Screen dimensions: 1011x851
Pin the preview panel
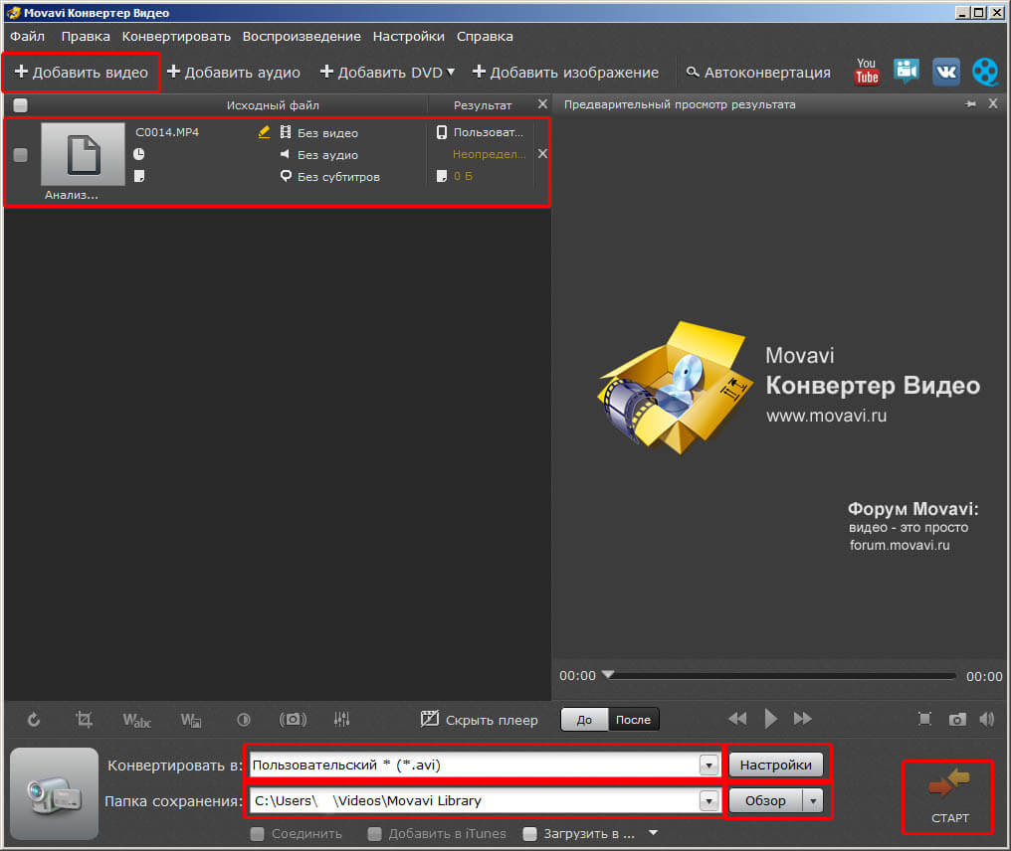click(970, 103)
